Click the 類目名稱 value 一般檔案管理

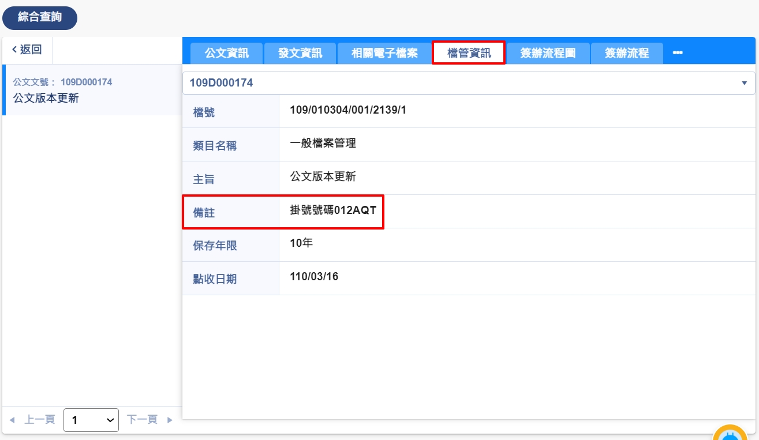pyautogui.click(x=323, y=144)
